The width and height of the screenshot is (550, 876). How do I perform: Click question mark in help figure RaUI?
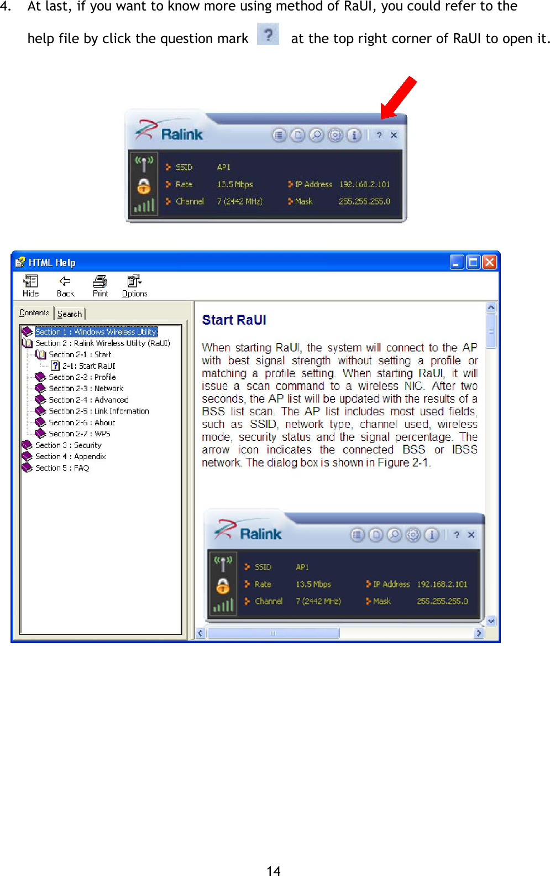tap(457, 535)
